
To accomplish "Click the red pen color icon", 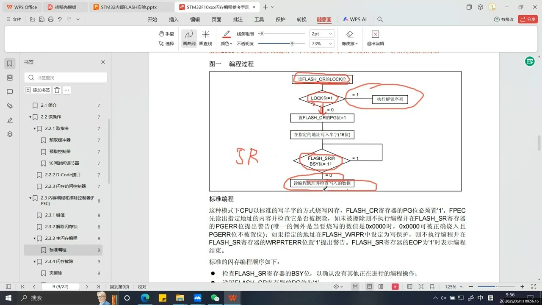I will 227,34.
